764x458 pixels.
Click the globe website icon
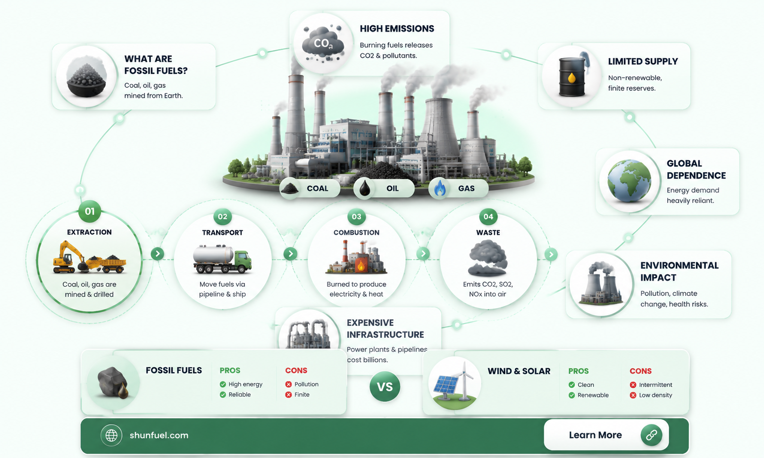pyautogui.click(x=111, y=435)
